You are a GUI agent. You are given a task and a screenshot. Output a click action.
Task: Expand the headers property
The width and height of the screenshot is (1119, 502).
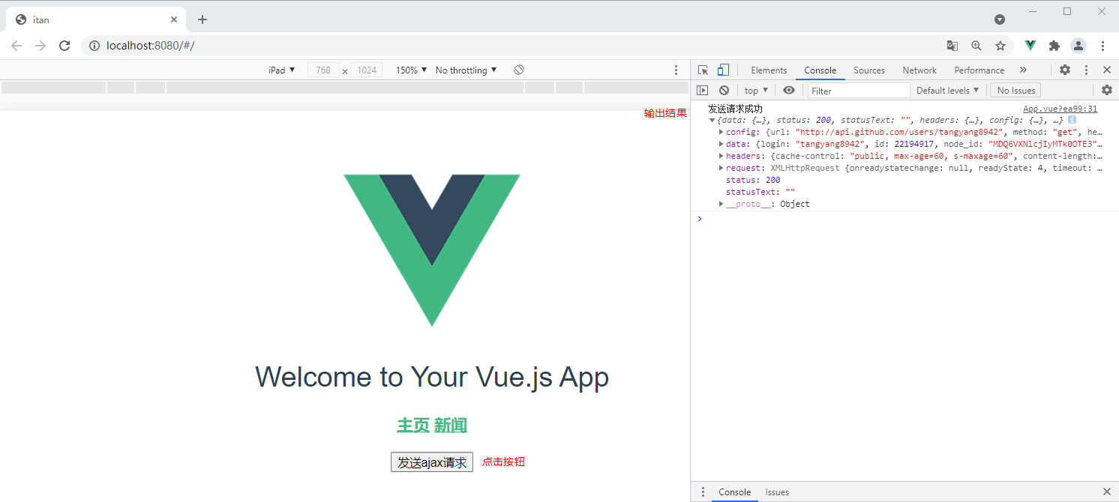point(721,156)
